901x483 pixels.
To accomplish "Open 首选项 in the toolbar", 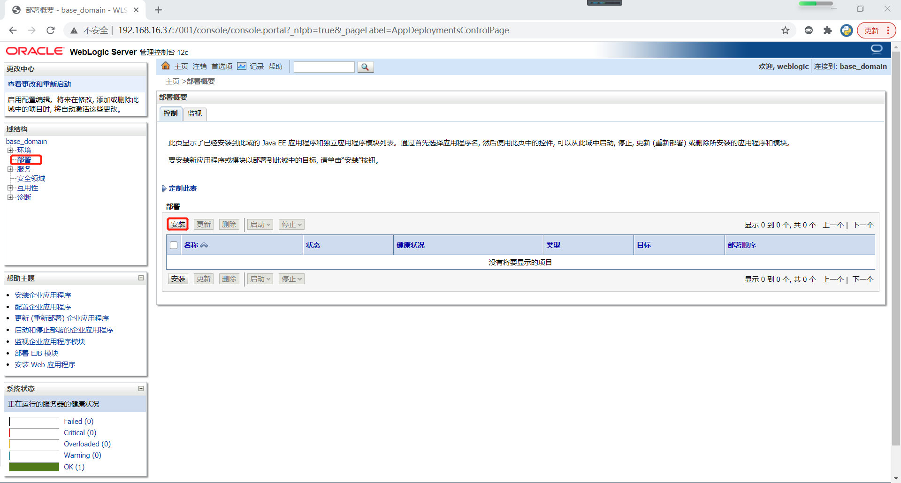I will click(x=222, y=67).
